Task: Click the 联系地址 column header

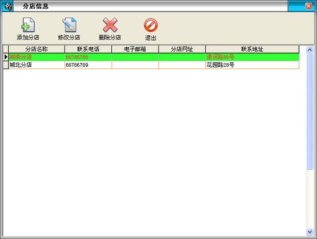Action: [252, 49]
